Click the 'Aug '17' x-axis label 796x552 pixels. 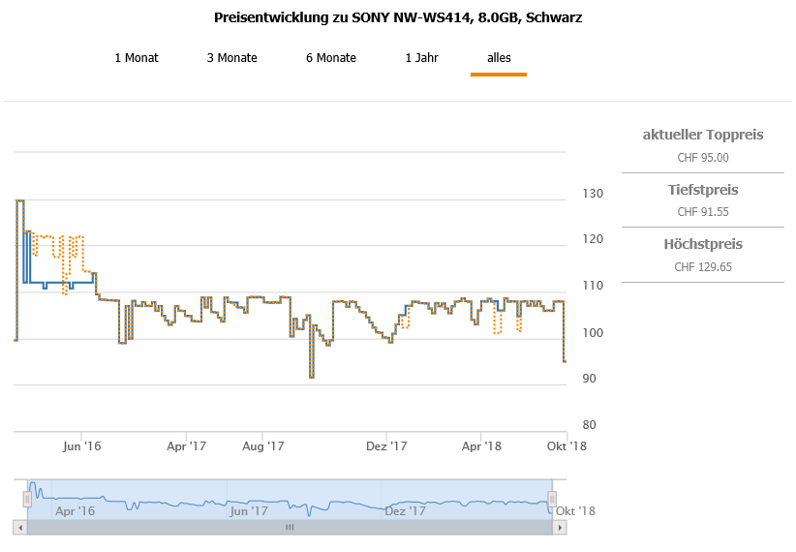[262, 446]
